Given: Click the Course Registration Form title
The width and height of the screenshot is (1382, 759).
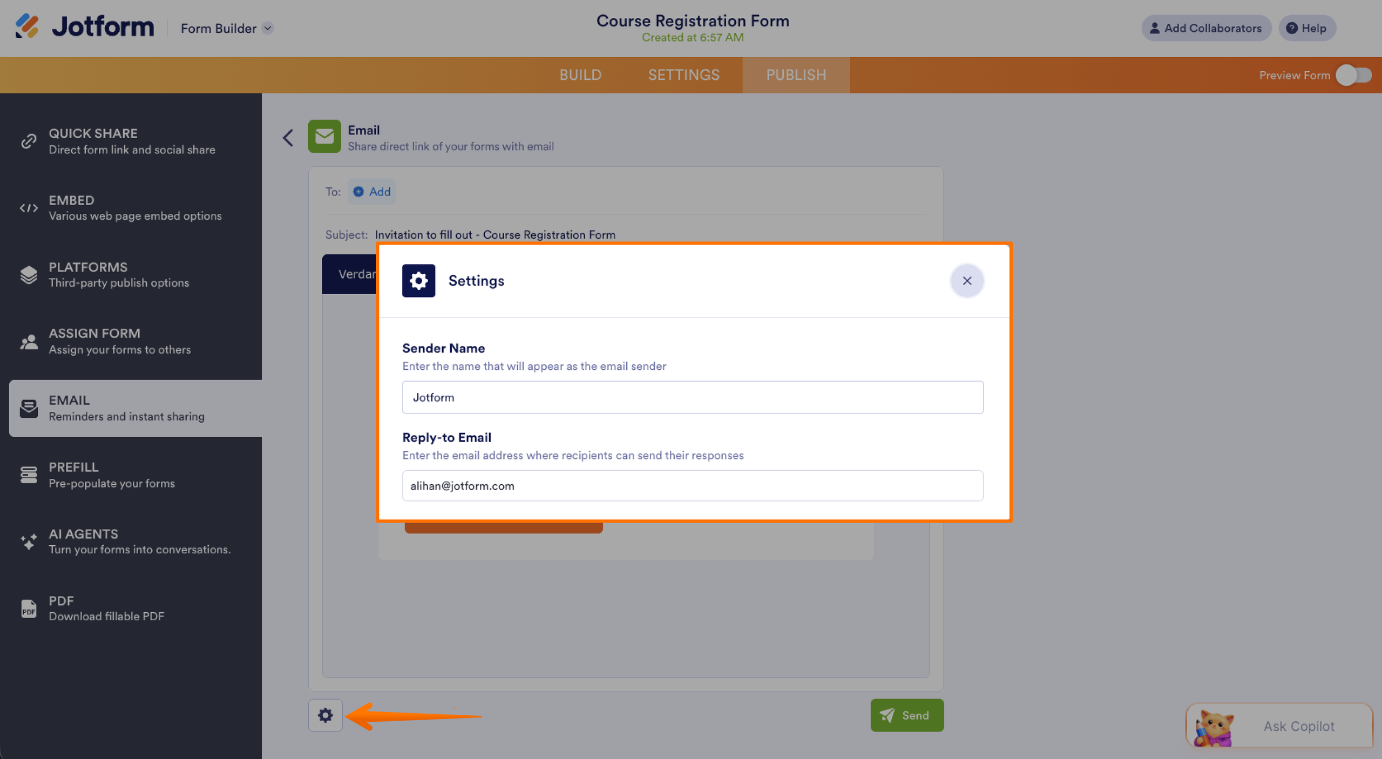Looking at the screenshot, I should point(693,21).
